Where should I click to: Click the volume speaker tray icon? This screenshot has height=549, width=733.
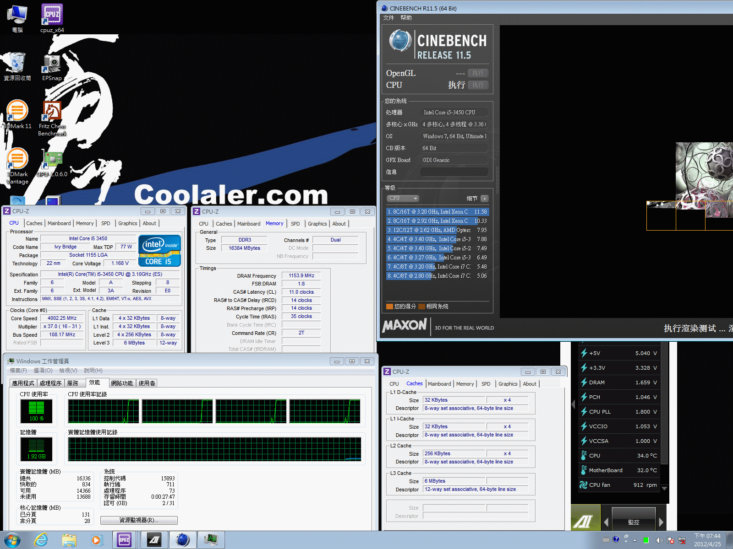(x=659, y=540)
